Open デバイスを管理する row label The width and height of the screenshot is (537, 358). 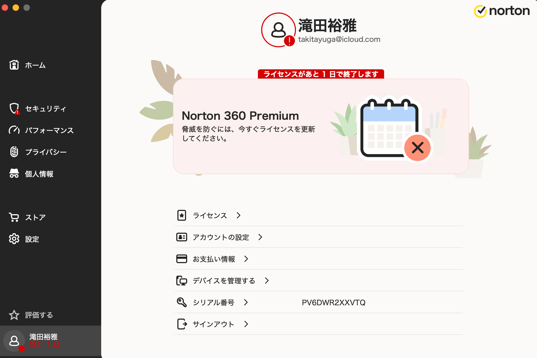click(224, 281)
